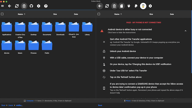Open the iCloud Drive (Archive) folder

point(74,30)
